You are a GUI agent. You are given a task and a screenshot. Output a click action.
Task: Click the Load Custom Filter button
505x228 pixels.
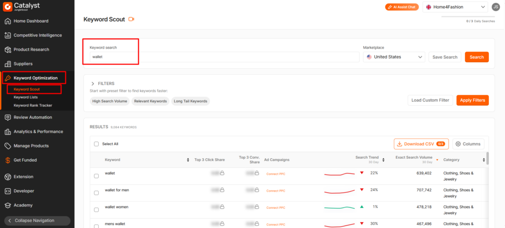click(430, 100)
